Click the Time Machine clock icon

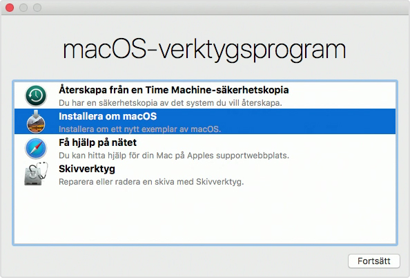(36, 95)
